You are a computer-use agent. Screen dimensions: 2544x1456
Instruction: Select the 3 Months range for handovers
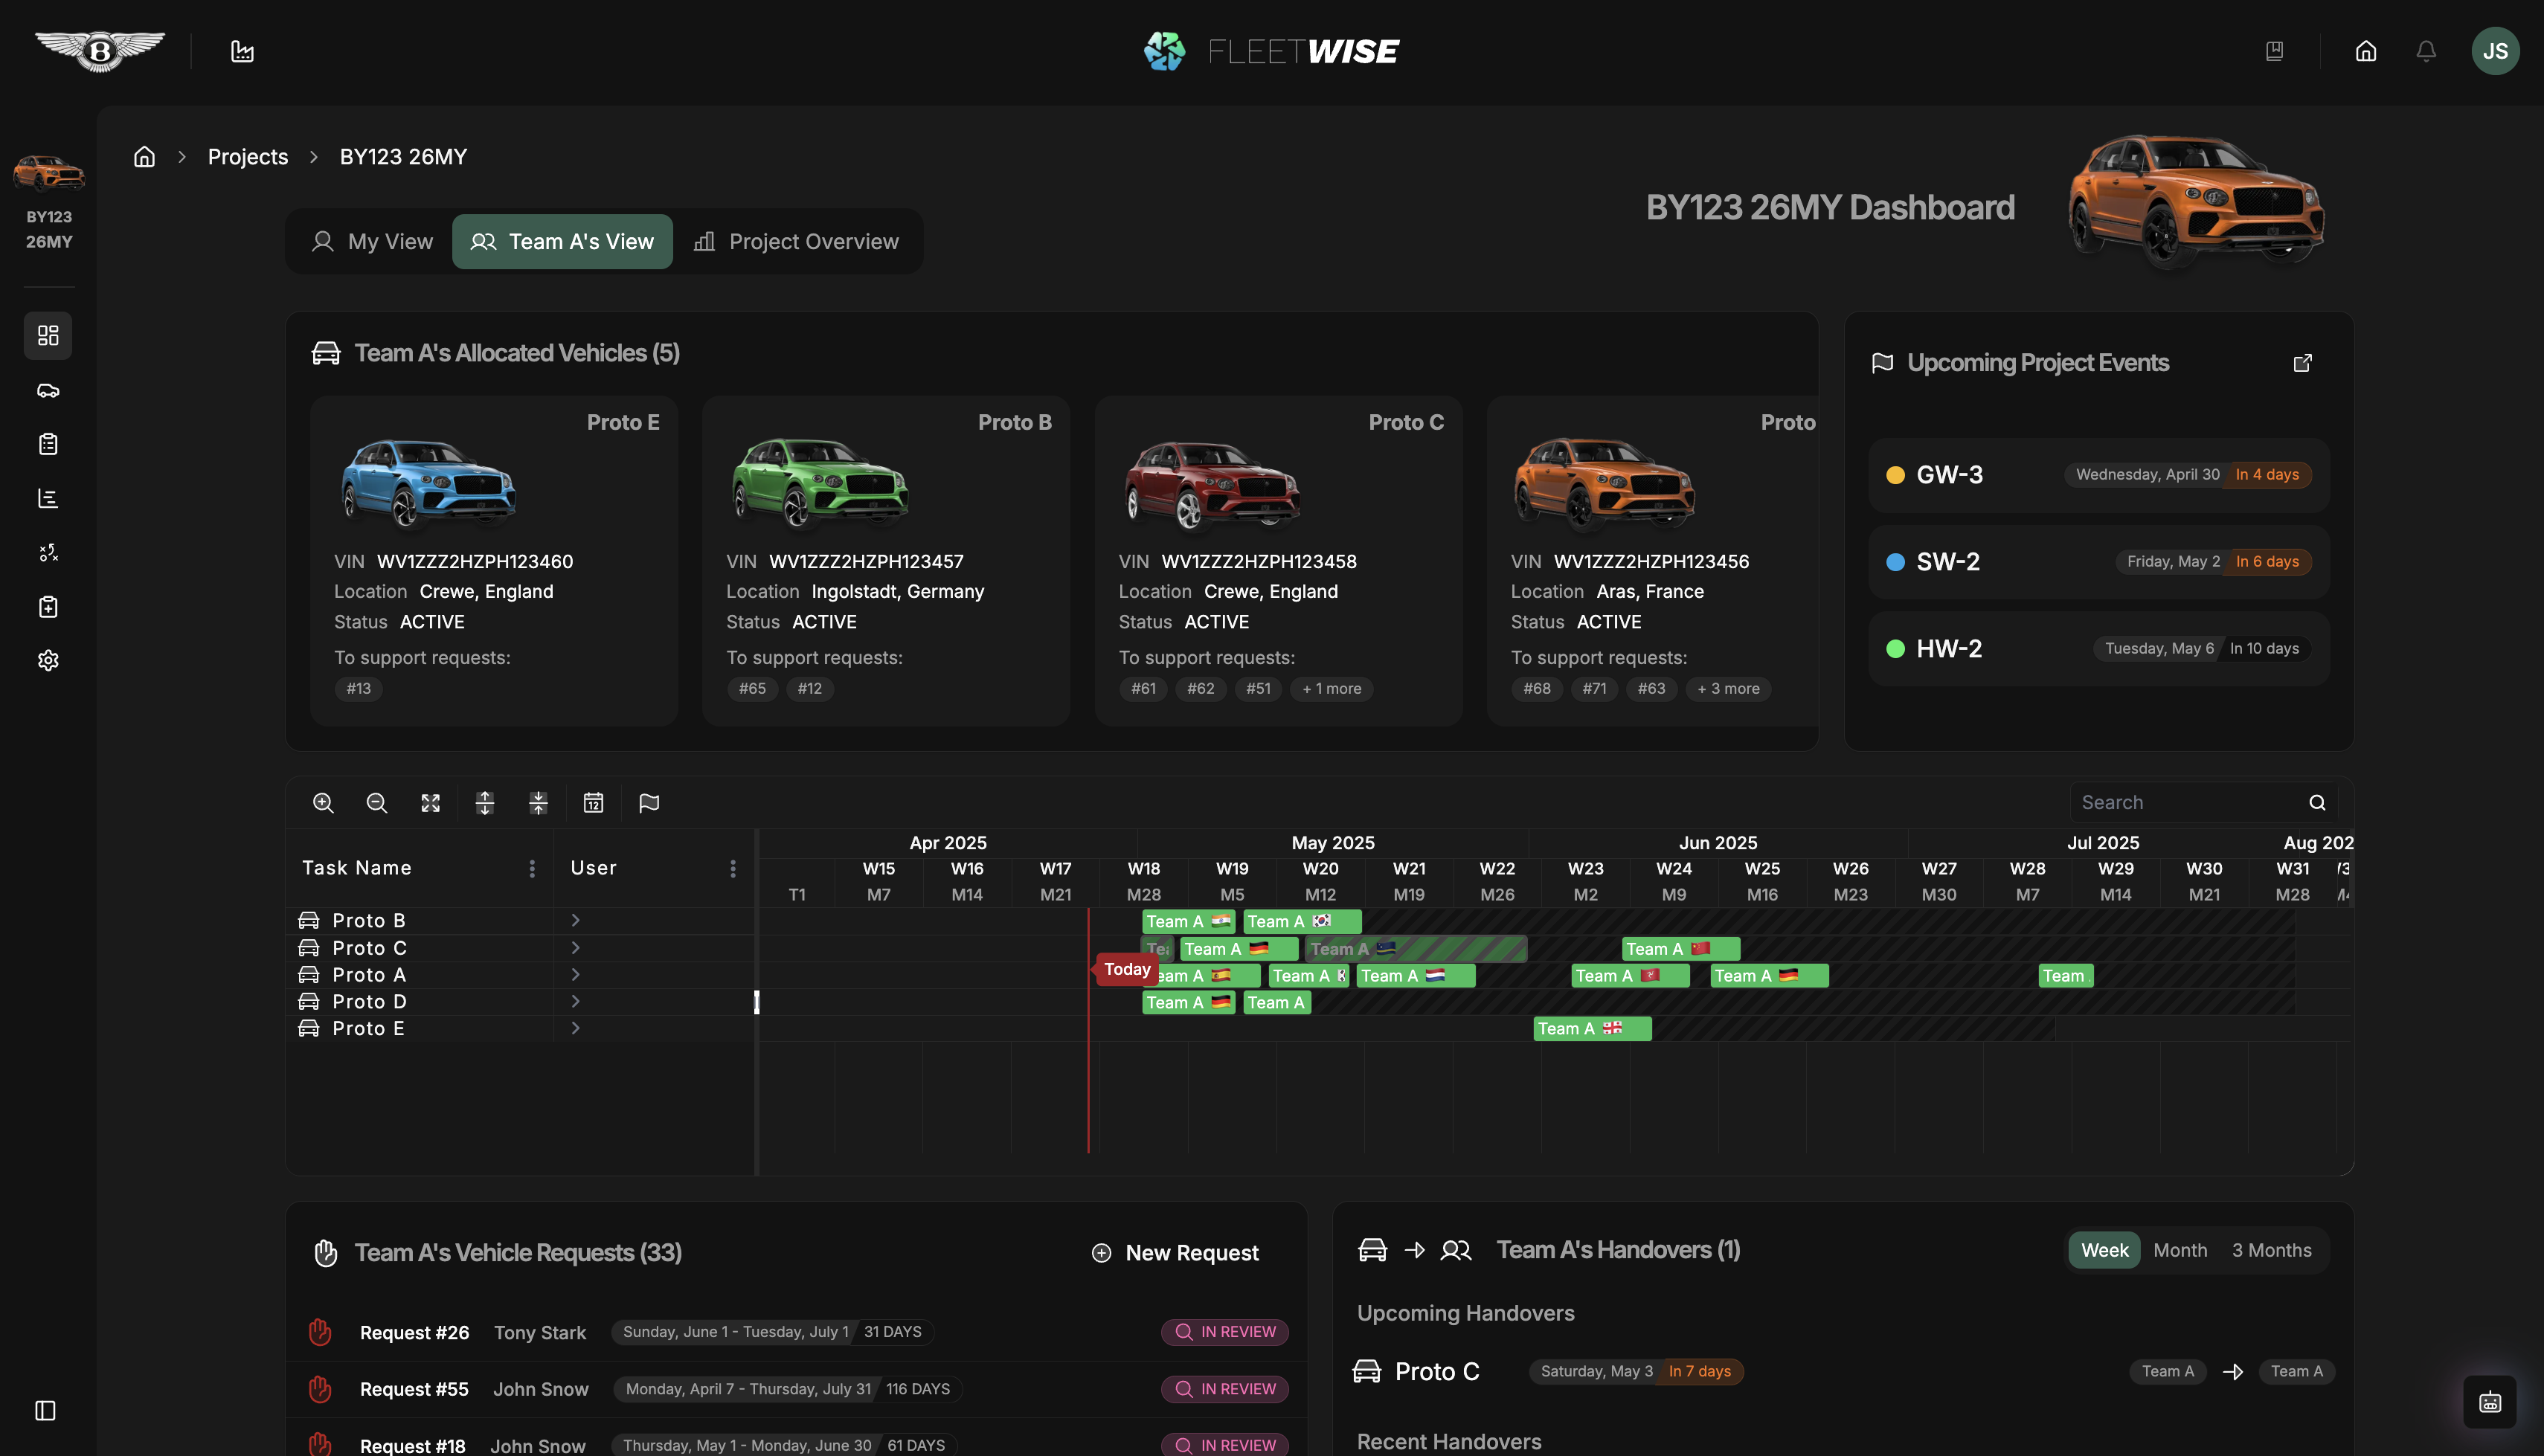click(2272, 1250)
